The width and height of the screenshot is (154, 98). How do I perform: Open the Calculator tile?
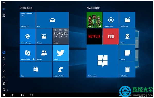(127, 69)
